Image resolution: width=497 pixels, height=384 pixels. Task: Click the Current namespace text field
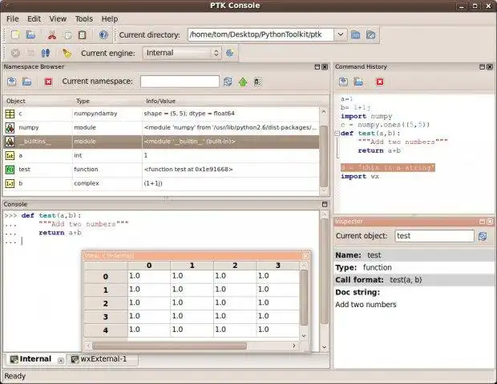(x=180, y=82)
